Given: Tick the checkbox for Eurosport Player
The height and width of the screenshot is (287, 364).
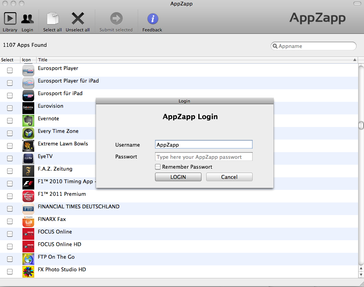Looking at the screenshot, I should pyautogui.click(x=10, y=70).
